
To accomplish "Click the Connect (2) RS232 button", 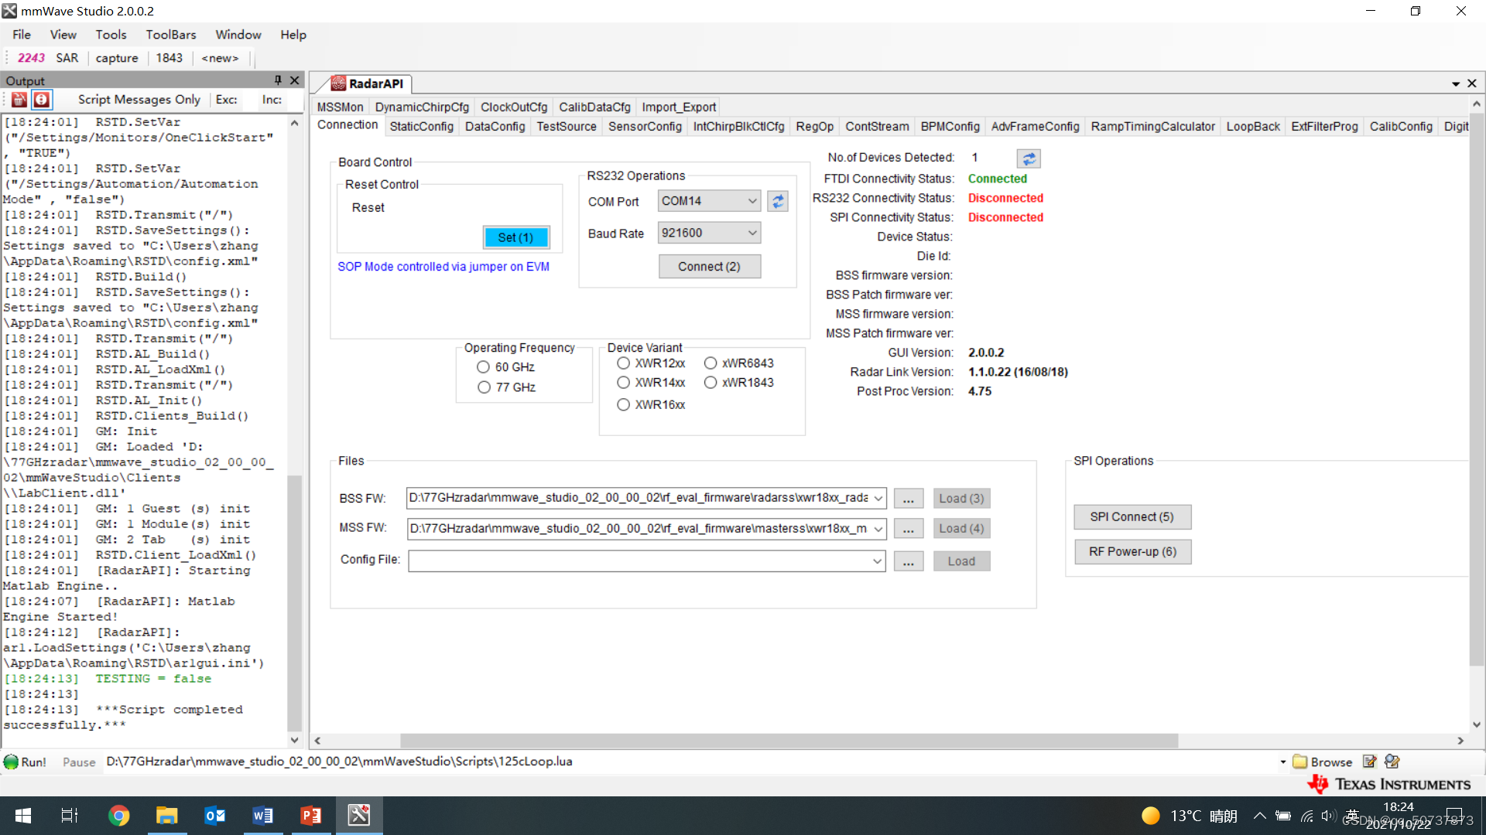I will point(709,267).
